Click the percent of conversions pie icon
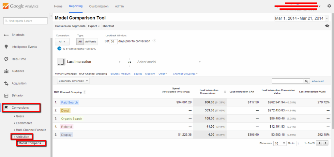Viewport: 334px width, 157px height. pos(59,49)
